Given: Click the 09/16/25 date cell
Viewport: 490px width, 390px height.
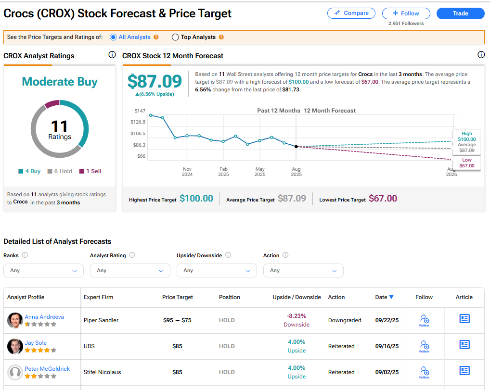Looking at the screenshot, I should [x=387, y=346].
